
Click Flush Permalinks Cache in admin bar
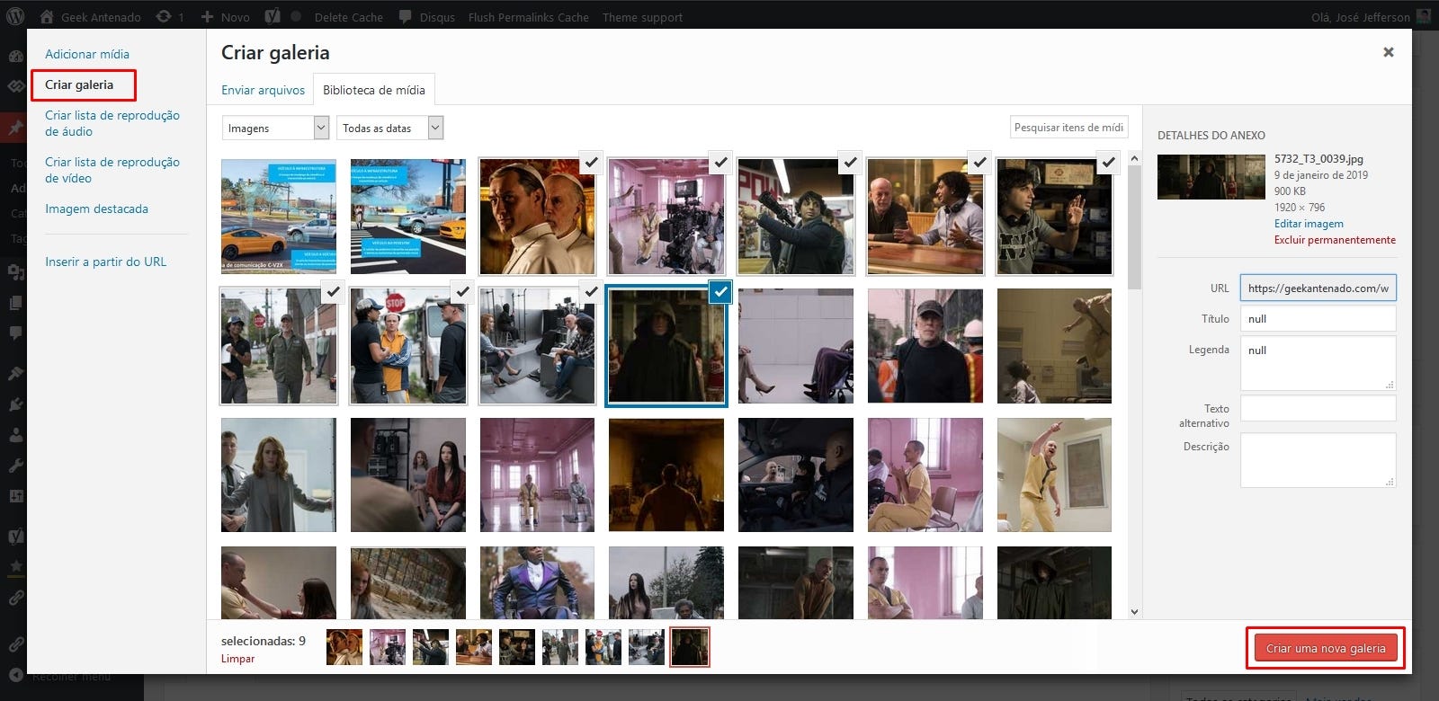coord(528,17)
